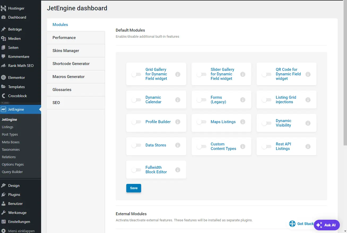Enable the Grid Gallery for Dynamic Field toggle
The image size is (347, 233).
pos(136,75)
